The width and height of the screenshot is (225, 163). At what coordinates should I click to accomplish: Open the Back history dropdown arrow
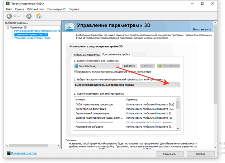click(x=24, y=16)
